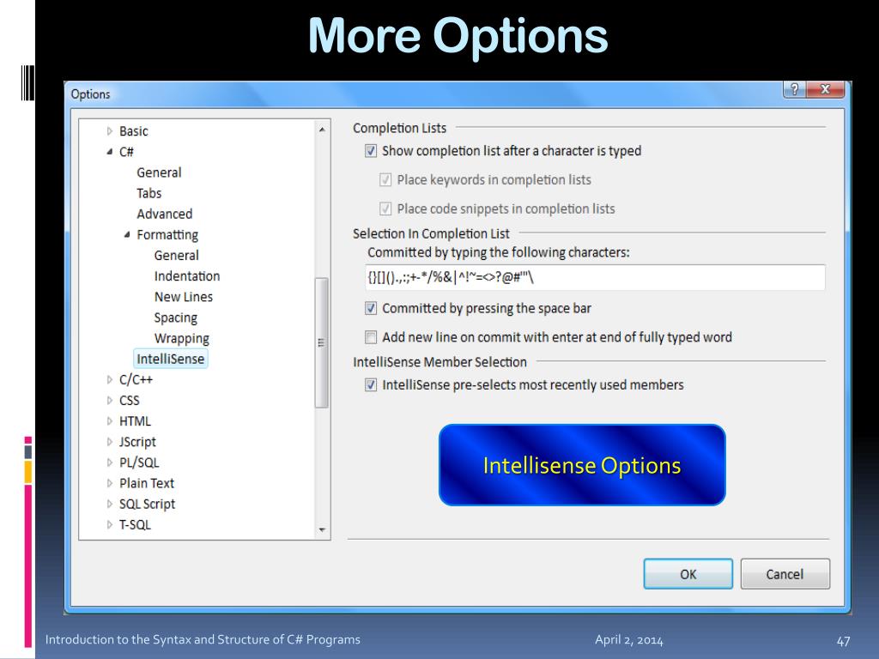Click the Completion Lists section heading

coord(400,129)
